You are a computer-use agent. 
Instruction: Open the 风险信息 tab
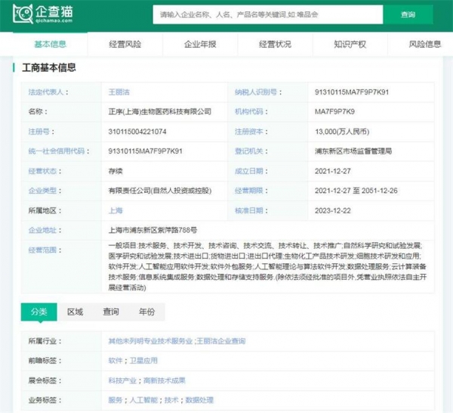pos(424,45)
